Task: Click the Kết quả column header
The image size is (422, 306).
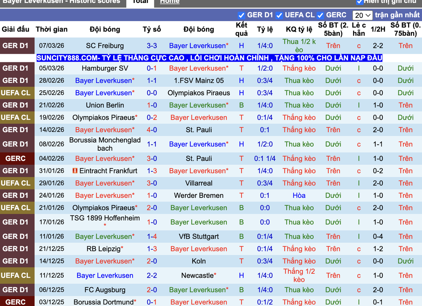Action: click(242, 29)
